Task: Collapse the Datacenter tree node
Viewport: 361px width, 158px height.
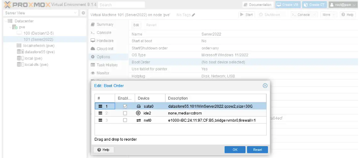Action: (6, 21)
